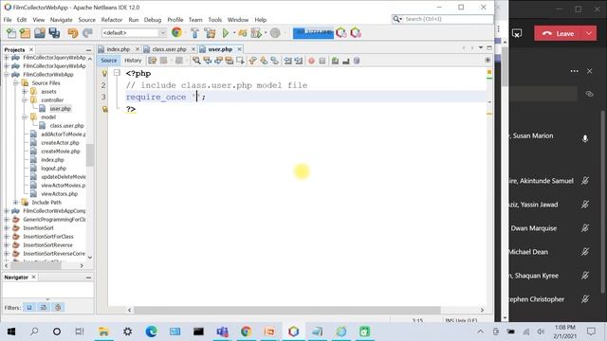The image size is (607, 341).
Task: Open the Leave button dropdown arrow
Action: tap(589, 34)
